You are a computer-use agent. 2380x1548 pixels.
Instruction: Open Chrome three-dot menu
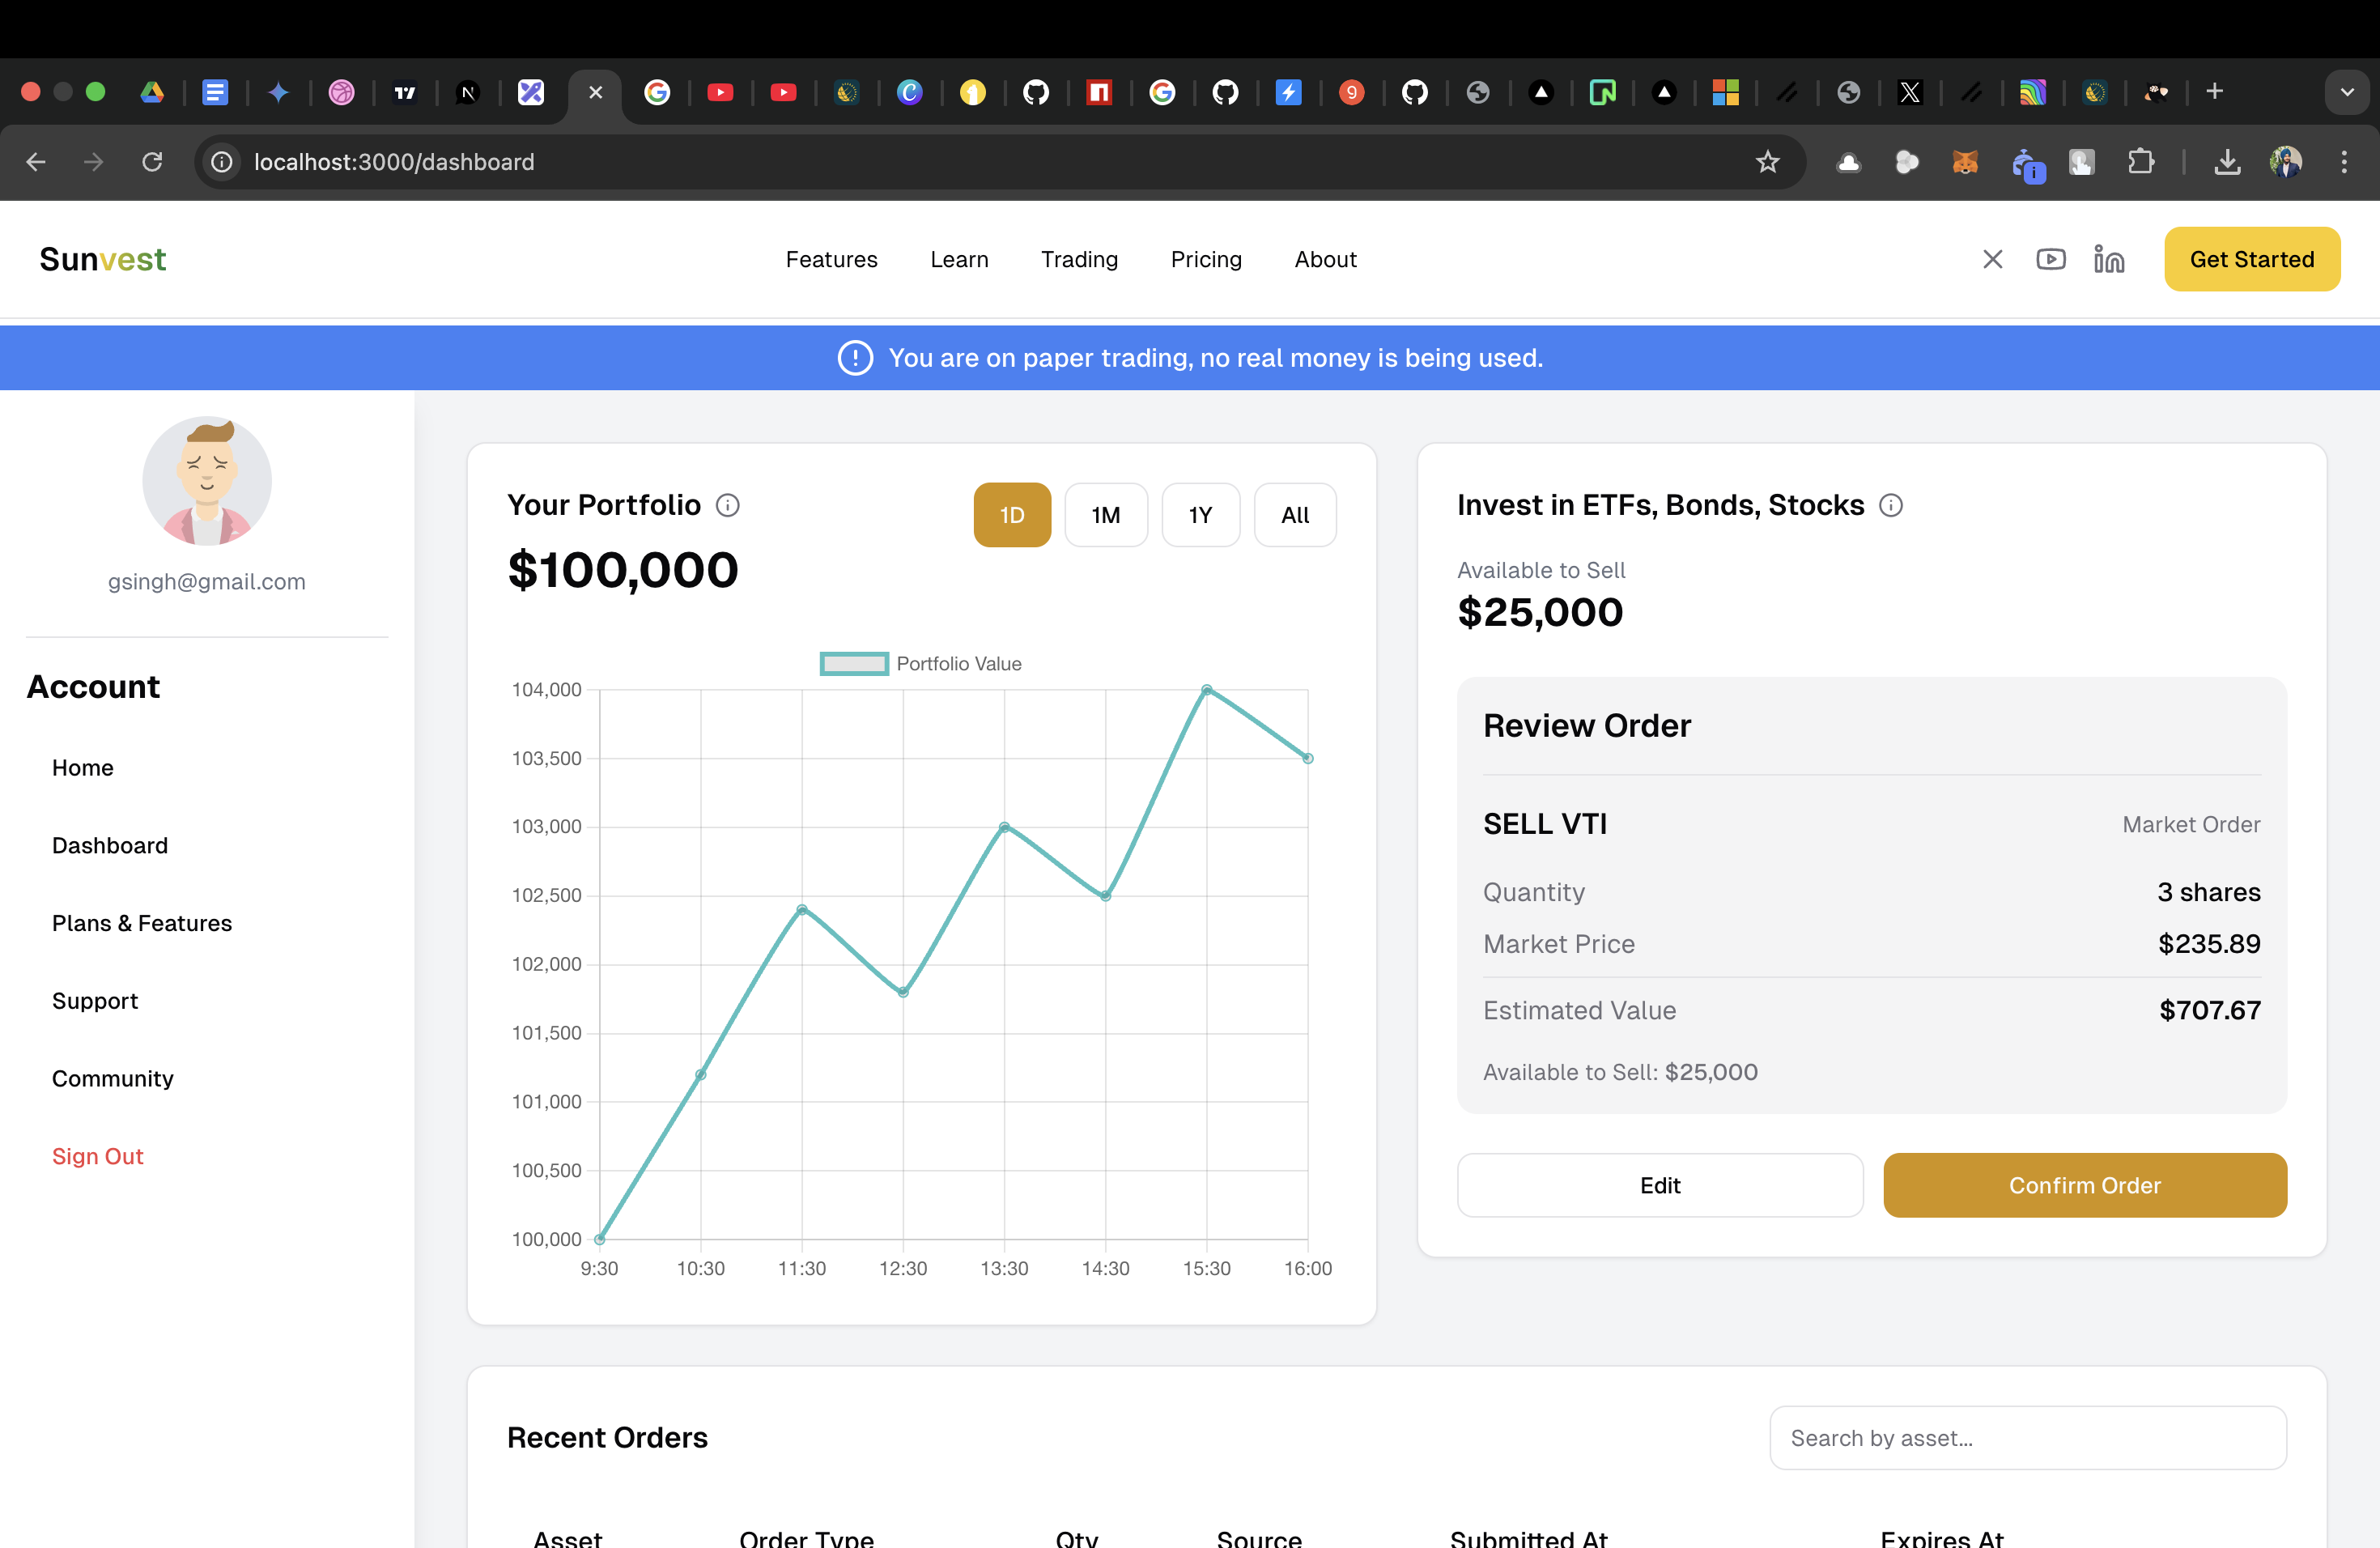[2344, 162]
